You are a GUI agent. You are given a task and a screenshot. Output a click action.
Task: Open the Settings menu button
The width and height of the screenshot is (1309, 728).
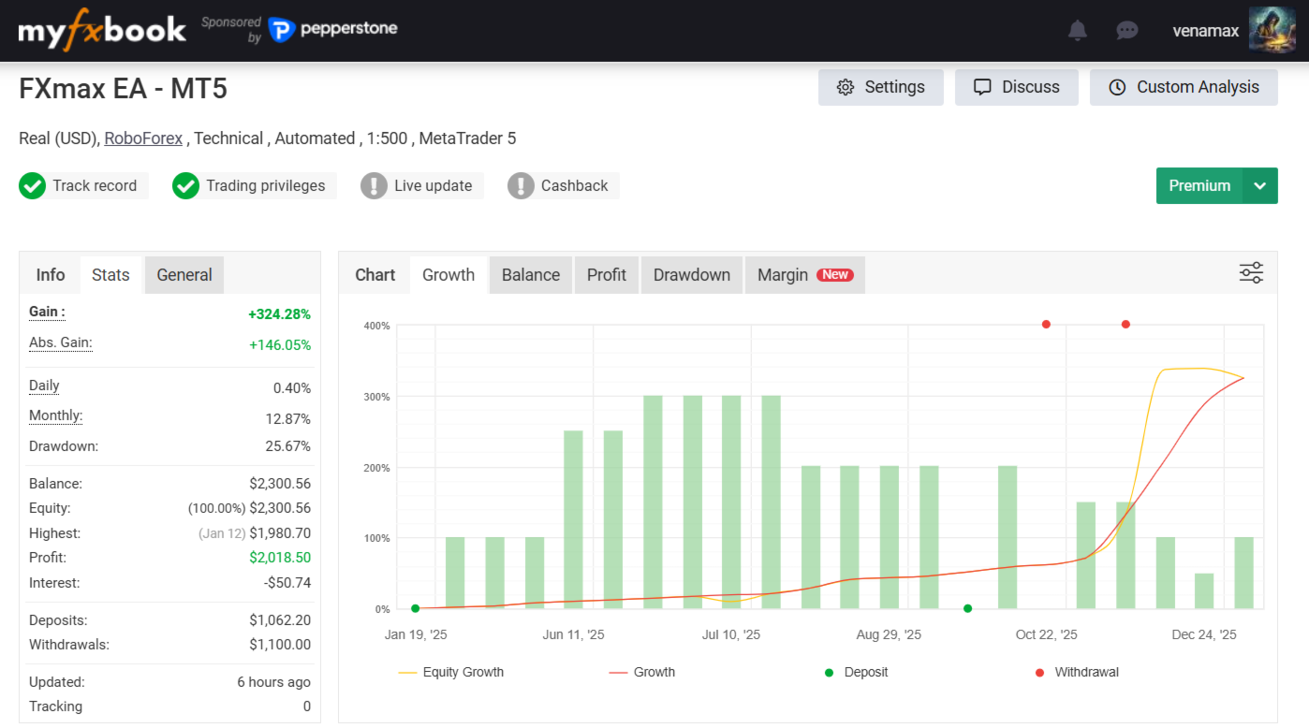click(880, 87)
